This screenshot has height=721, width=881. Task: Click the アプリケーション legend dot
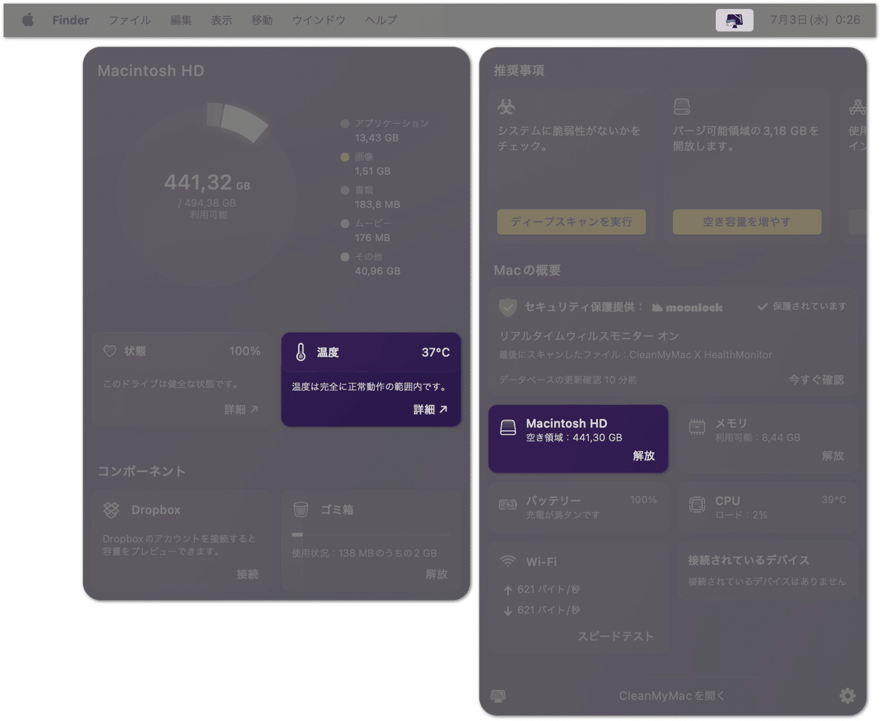click(x=345, y=124)
